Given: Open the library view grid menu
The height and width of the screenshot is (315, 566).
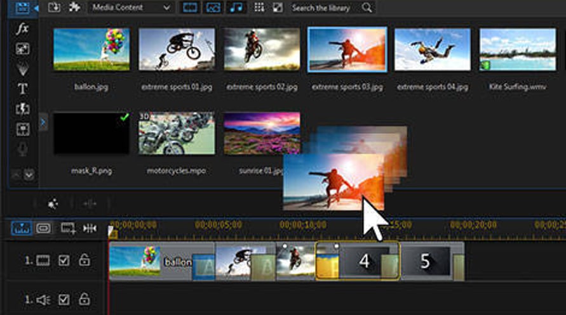Looking at the screenshot, I should pyautogui.click(x=259, y=8).
